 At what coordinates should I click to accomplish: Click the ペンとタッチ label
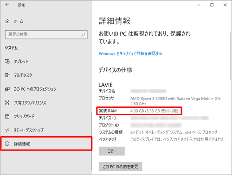108,139
